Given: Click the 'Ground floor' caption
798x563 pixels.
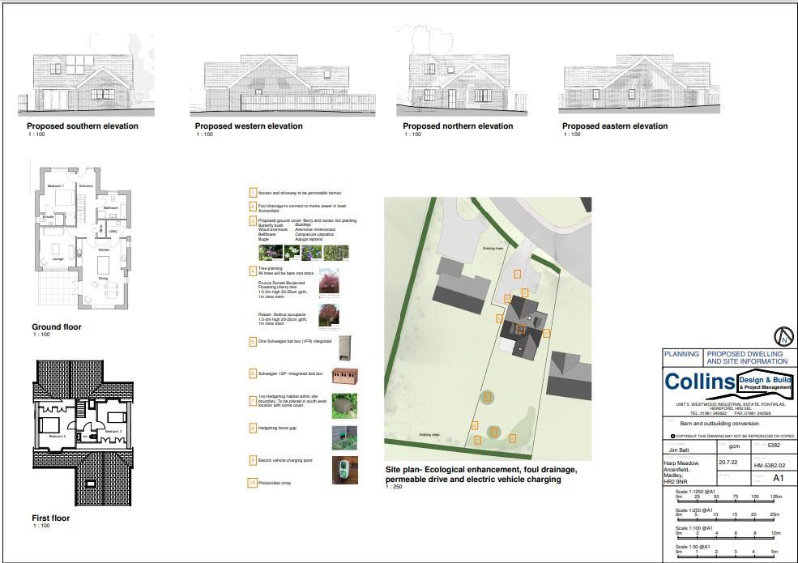Looking at the screenshot, I should coord(57,327).
